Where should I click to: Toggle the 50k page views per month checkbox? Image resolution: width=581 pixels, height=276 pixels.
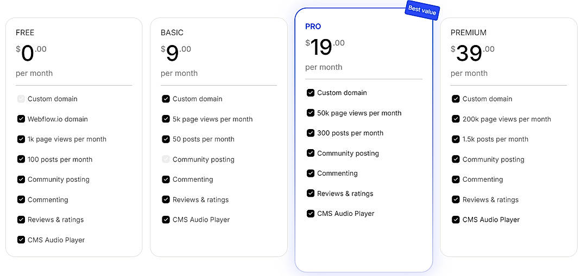tap(311, 113)
